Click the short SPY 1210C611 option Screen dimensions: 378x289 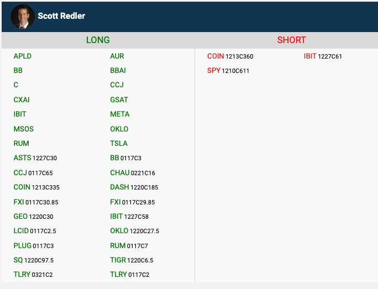[x=228, y=71]
